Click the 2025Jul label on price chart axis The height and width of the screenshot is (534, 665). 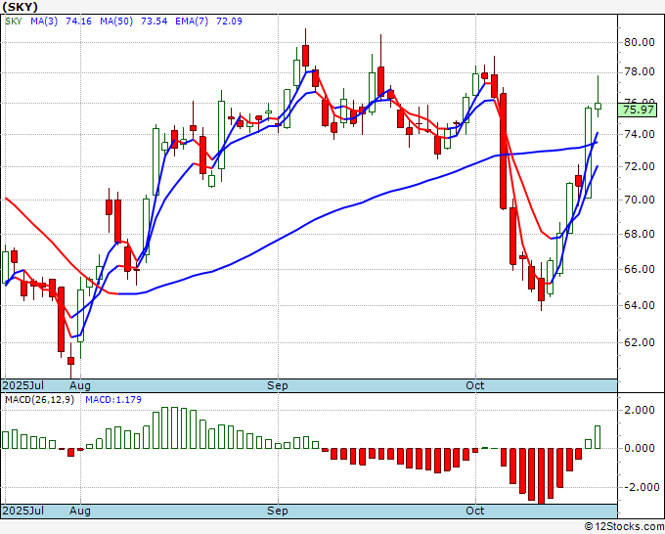[x=23, y=385]
